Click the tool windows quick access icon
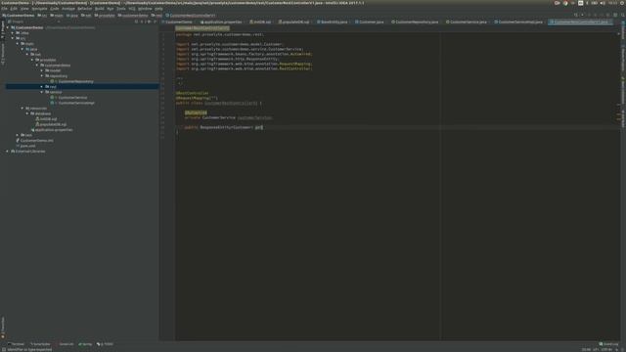Screen dimensions: 626x352 pos(4,350)
